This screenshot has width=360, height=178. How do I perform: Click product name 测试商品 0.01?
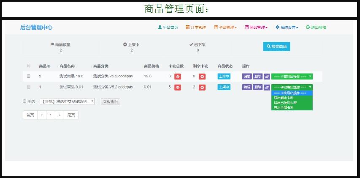[x=71, y=87]
